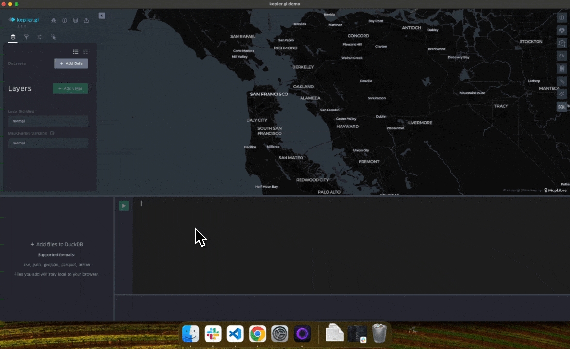The width and height of the screenshot is (570, 349).
Task: Open the Layer Blending dropdown
Action: (48, 121)
